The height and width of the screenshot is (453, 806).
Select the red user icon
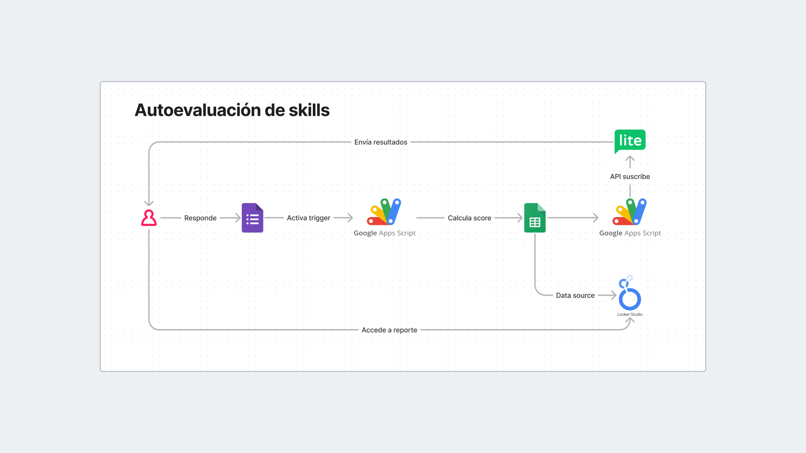(149, 218)
